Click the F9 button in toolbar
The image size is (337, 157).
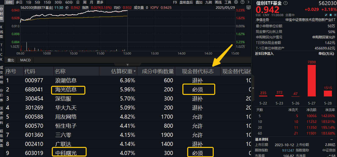tap(175, 2)
